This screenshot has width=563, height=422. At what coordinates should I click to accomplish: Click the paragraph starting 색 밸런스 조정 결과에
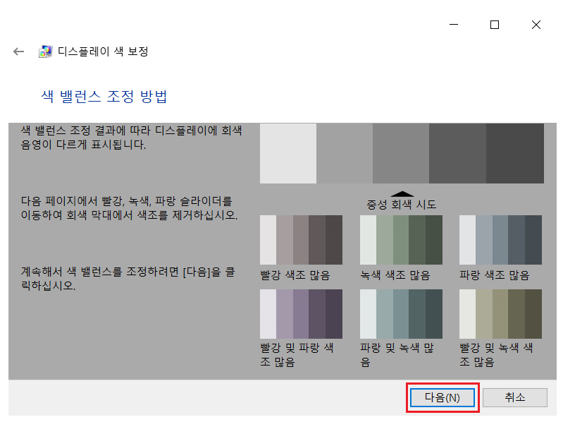[132, 138]
